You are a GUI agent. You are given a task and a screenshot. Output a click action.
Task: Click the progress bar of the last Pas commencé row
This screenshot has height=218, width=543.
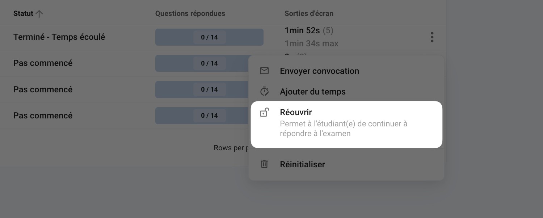[x=202, y=116]
